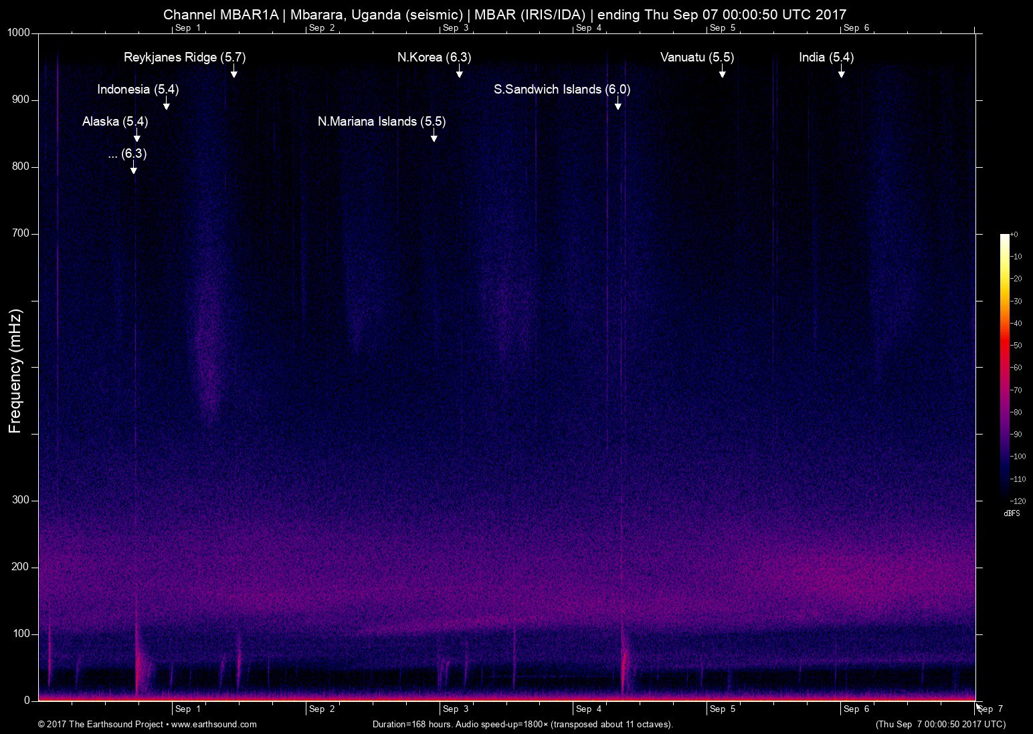Select the 700 mark on frequency axis
The image size is (1033, 734).
coord(21,233)
